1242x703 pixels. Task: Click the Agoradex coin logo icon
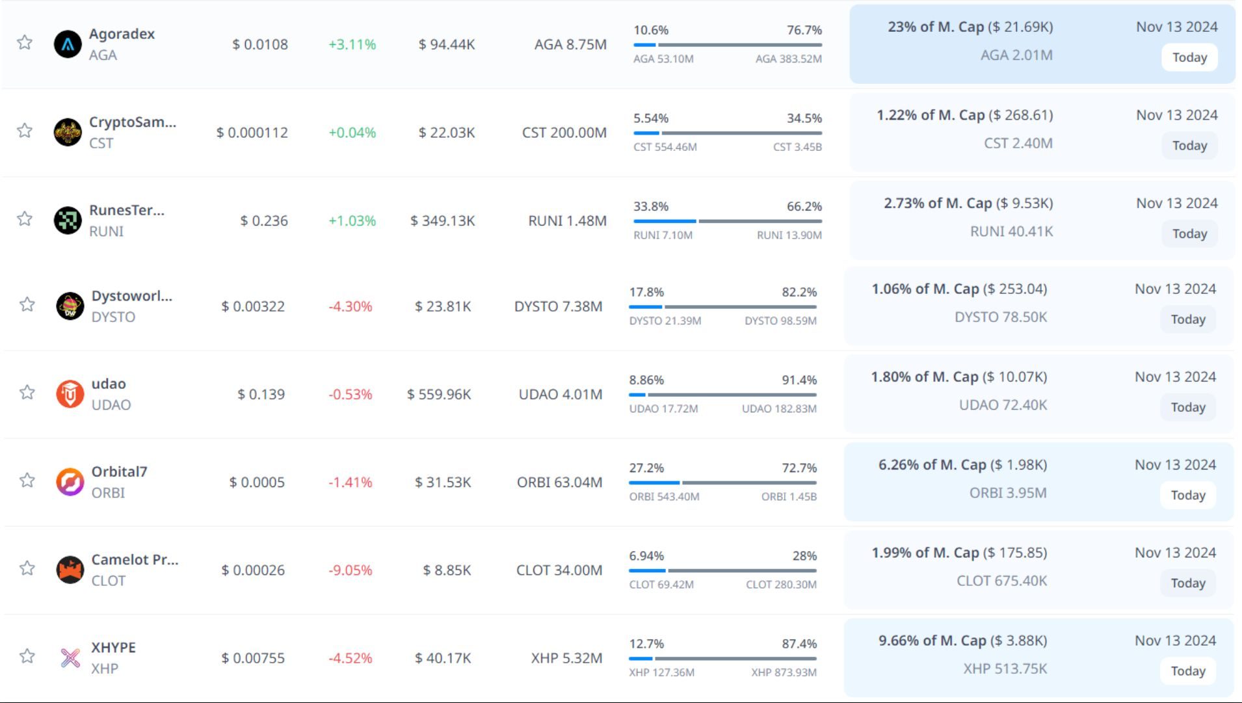68,44
